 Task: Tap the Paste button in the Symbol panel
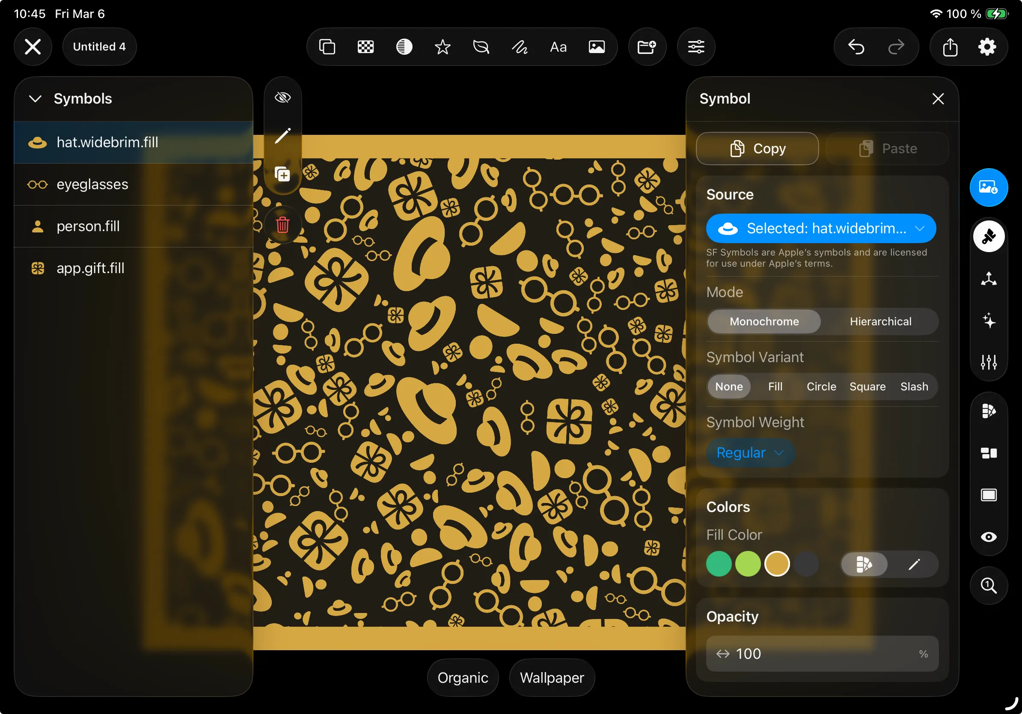click(x=887, y=148)
